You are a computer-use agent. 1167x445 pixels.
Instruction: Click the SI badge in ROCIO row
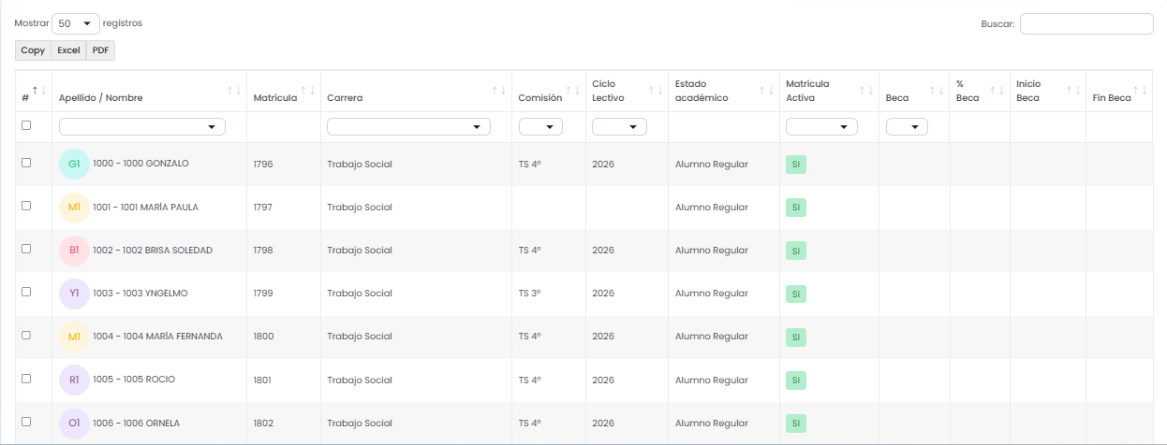pos(796,380)
